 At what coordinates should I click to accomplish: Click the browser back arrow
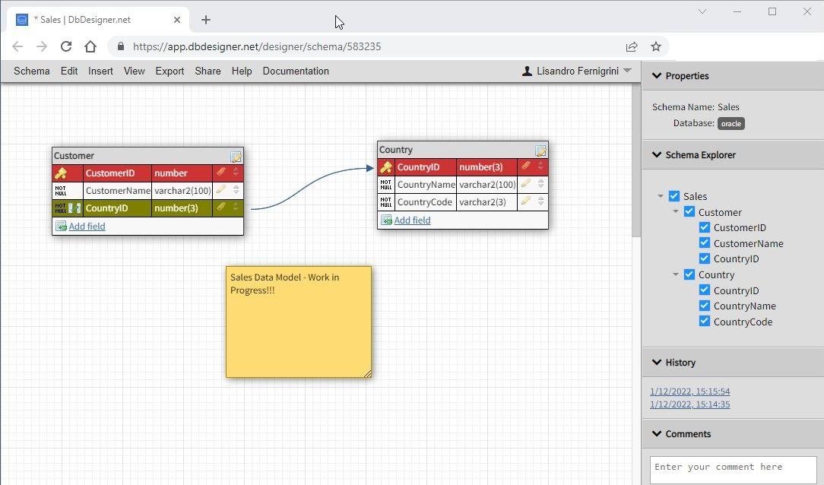pyautogui.click(x=17, y=46)
